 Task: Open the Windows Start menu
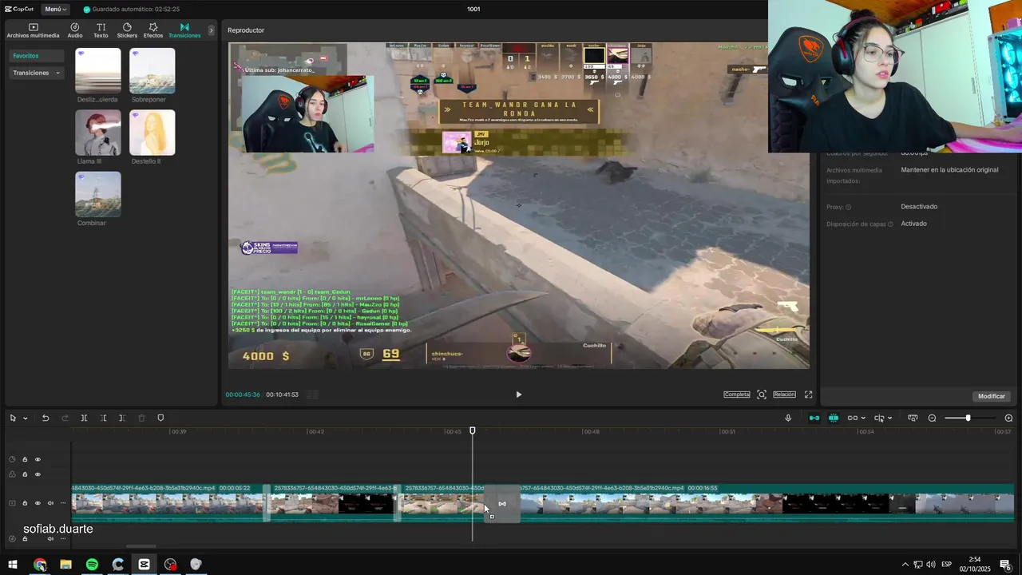[x=13, y=565]
